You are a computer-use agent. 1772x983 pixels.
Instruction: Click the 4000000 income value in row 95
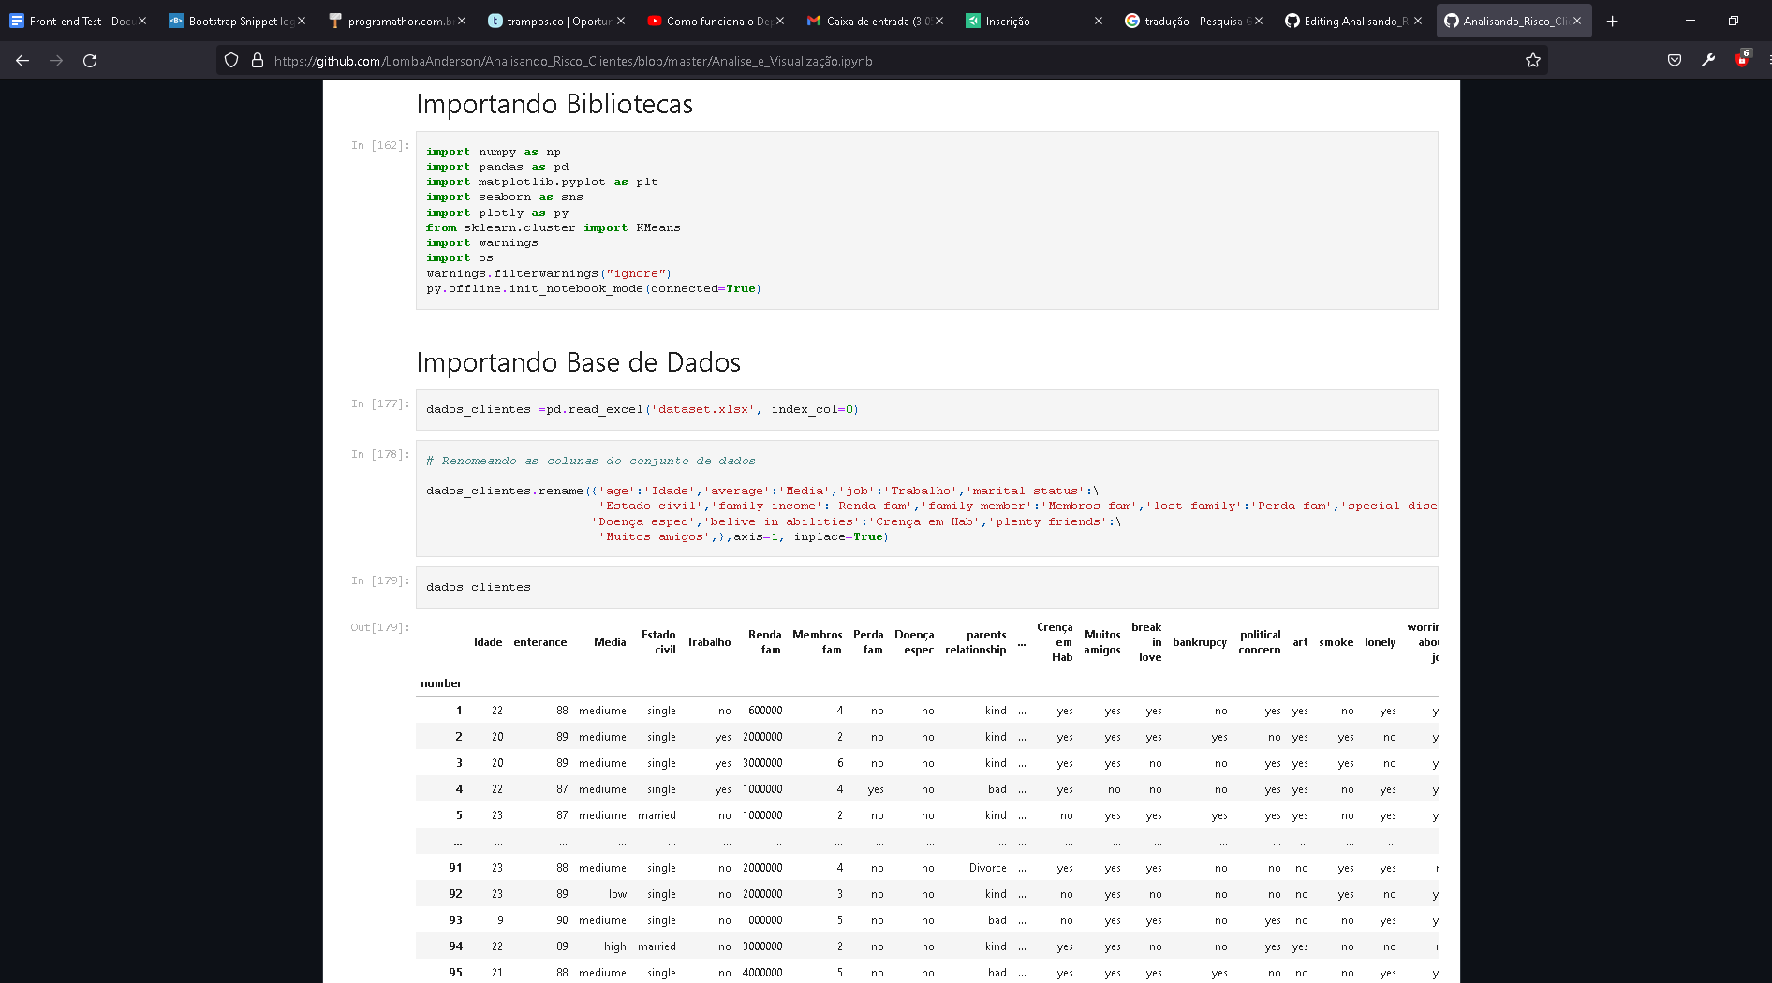tap(762, 973)
